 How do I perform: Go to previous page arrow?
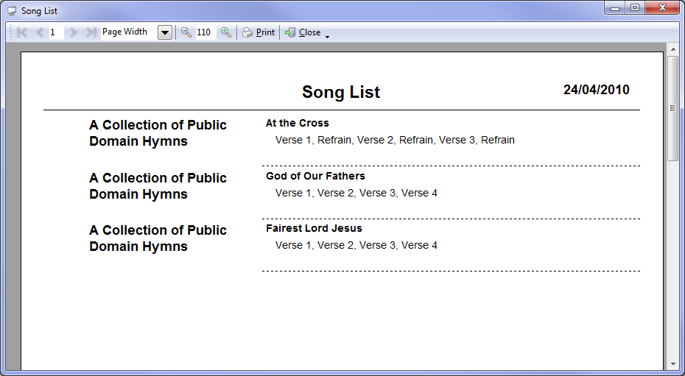click(39, 32)
